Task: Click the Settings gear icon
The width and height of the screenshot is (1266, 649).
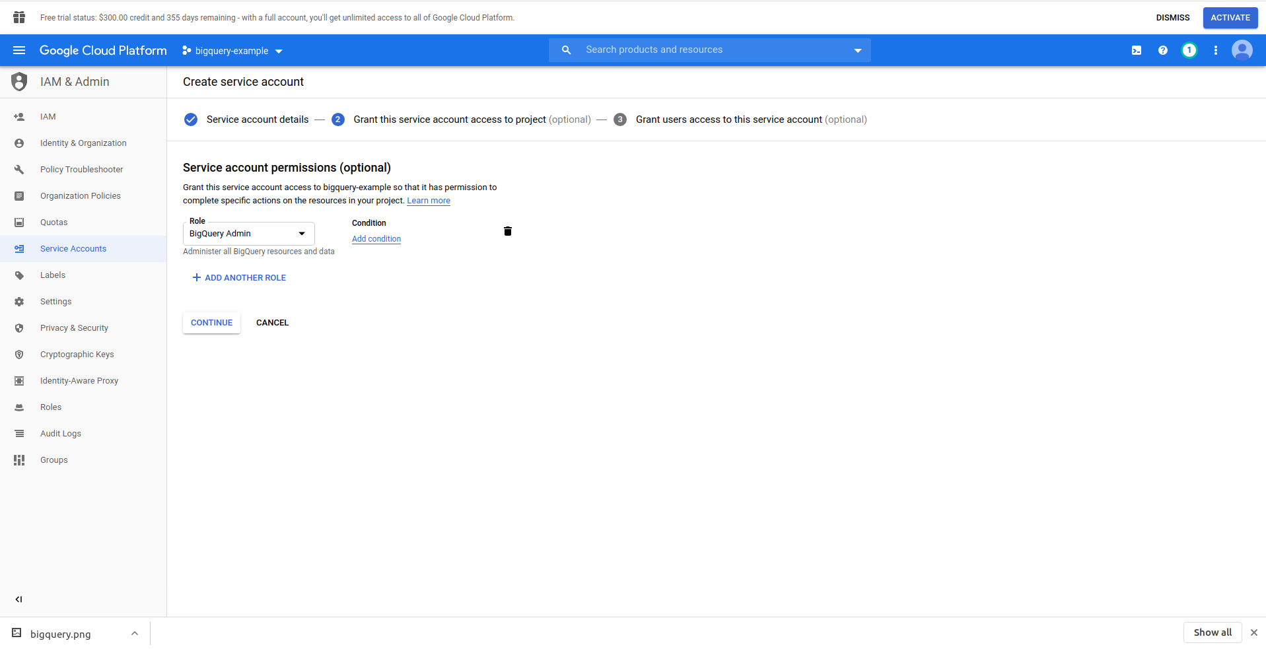Action: click(19, 302)
